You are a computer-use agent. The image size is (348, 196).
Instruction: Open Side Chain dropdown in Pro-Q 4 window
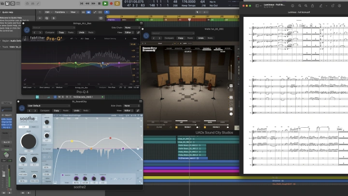(x=132, y=28)
